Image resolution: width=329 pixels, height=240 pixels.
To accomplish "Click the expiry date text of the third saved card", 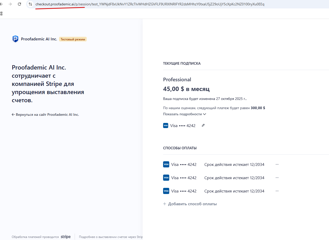I will click(234, 191).
